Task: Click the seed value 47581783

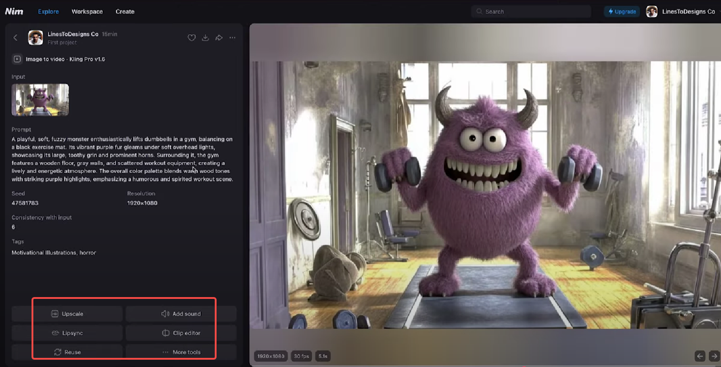Action: click(25, 203)
